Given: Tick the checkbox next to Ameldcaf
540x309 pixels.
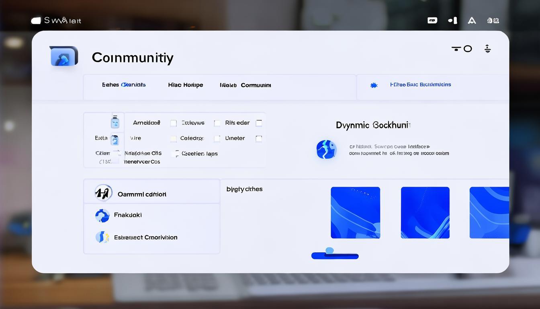Looking at the screenshot, I should pos(174,123).
